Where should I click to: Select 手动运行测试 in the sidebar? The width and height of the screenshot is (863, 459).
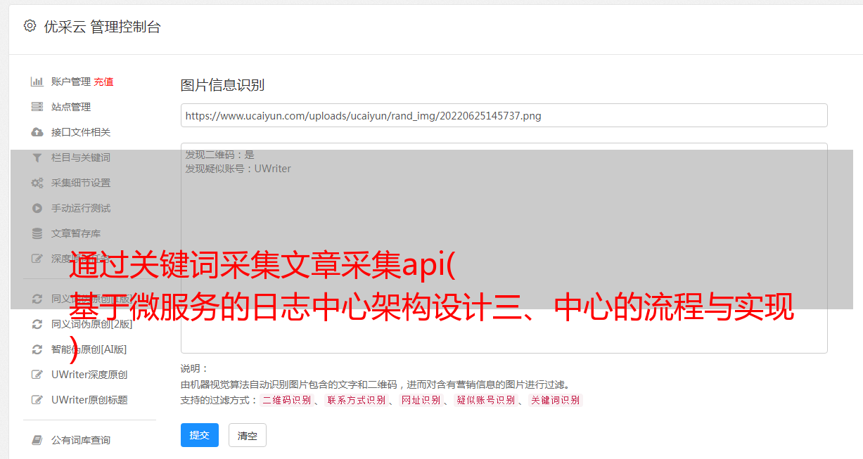80,208
